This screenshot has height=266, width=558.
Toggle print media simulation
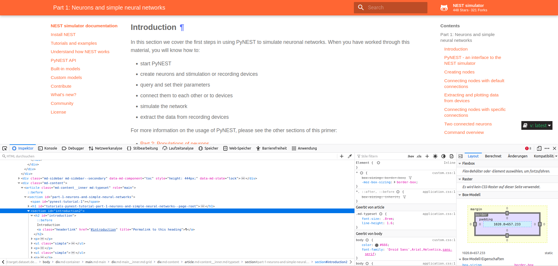click(452, 156)
